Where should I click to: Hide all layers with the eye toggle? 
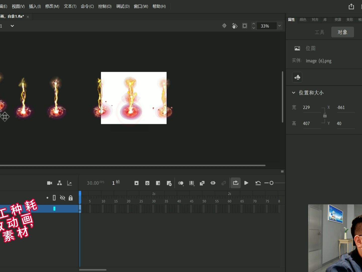point(62,198)
